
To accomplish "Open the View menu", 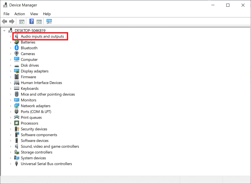I will (x=34, y=14).
